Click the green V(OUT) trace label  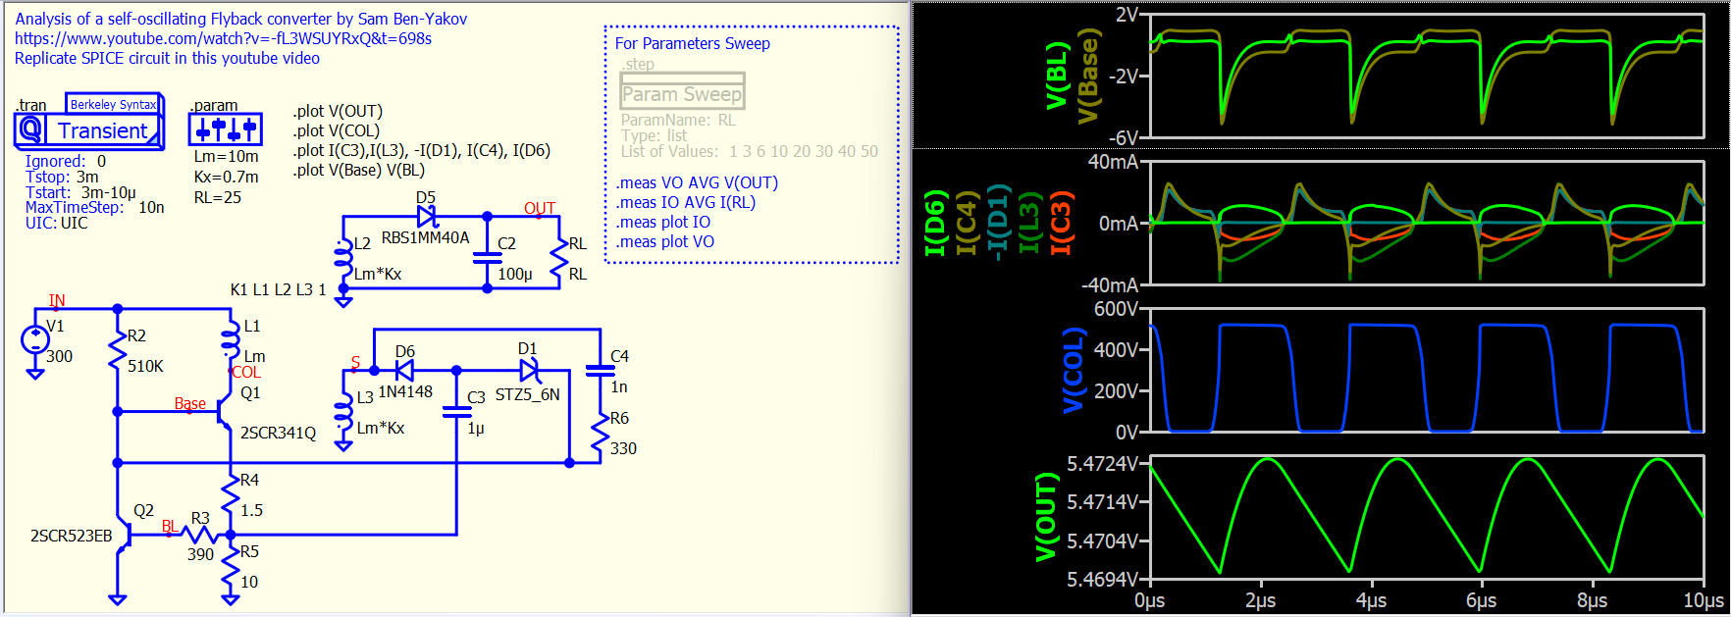point(1046,517)
